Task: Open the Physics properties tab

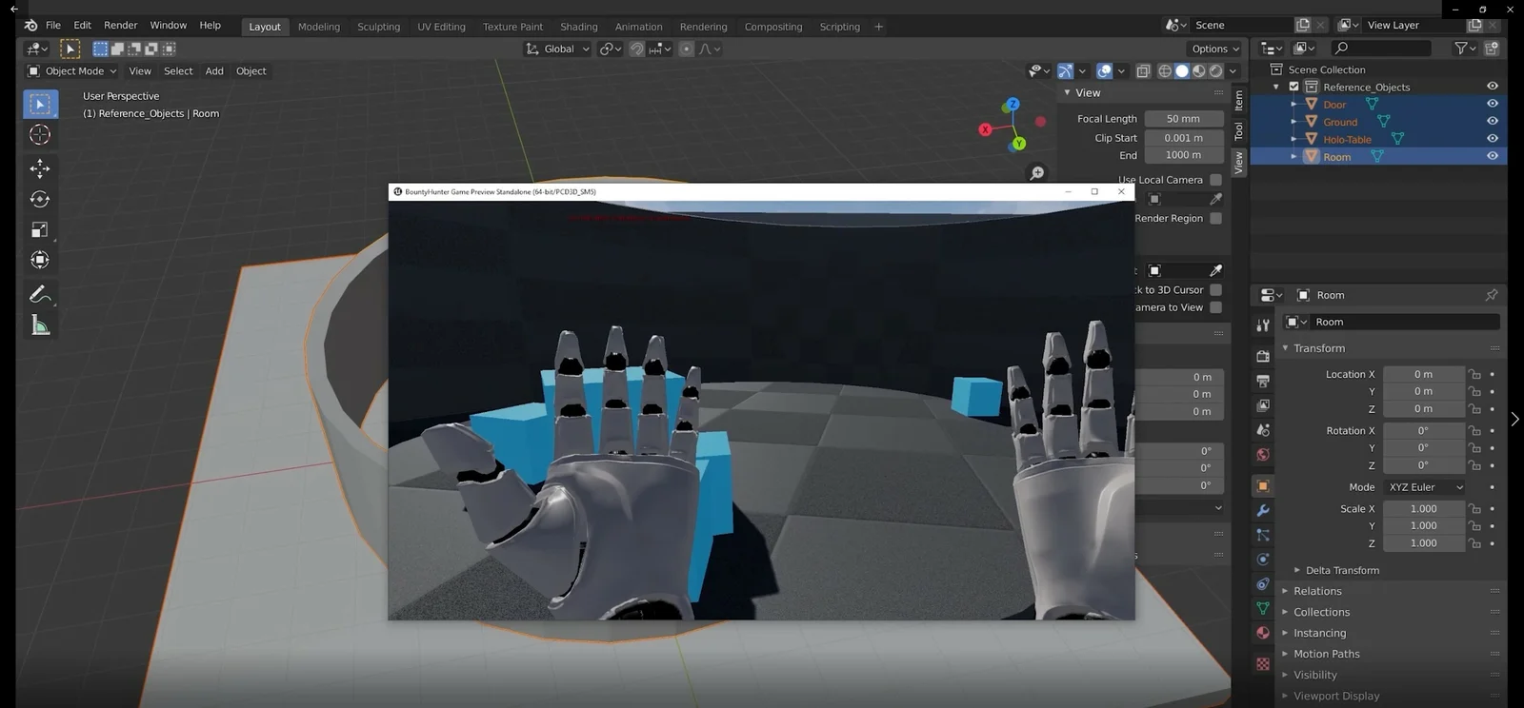Action: click(1263, 560)
